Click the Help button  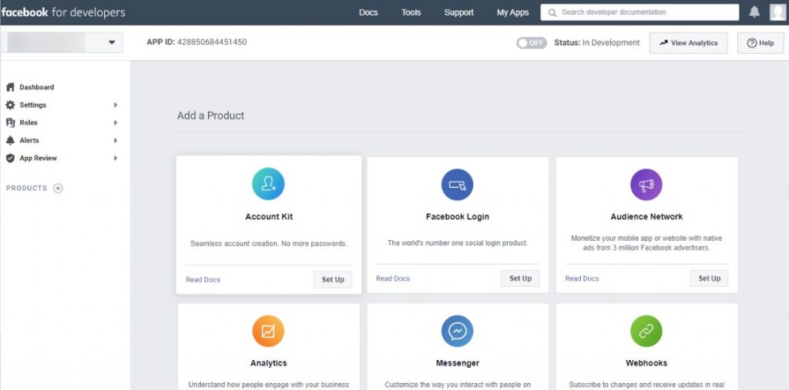point(760,43)
